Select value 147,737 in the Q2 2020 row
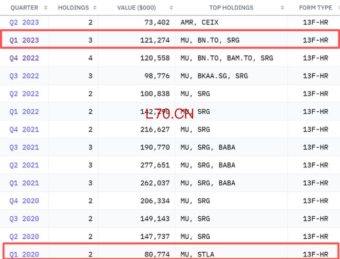The height and width of the screenshot is (259, 340). tap(155, 237)
